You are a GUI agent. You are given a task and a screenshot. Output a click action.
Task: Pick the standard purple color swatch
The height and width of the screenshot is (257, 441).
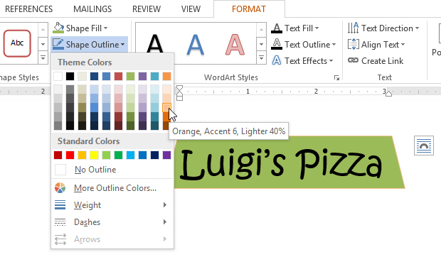[x=166, y=155]
